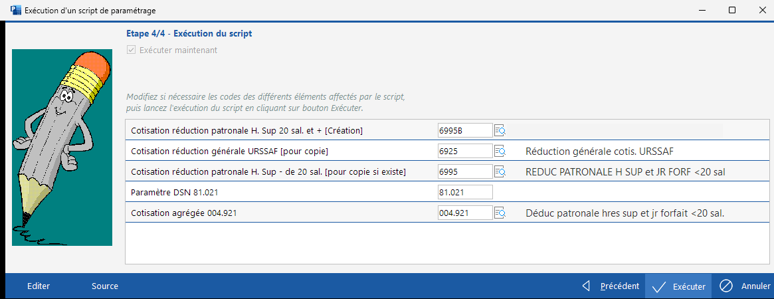Viewport: 774px width, 299px height.
Task: Select the 6925 URSSAF code field
Action: [x=464, y=151]
